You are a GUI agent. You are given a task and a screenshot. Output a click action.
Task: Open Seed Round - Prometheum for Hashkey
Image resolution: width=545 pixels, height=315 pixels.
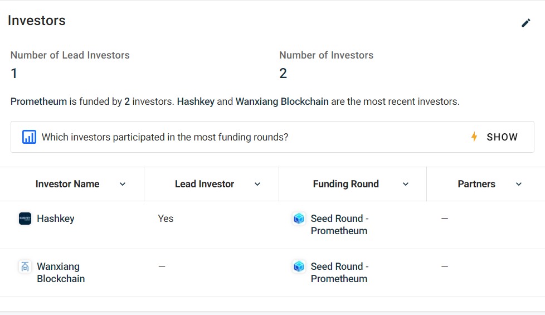[339, 225]
